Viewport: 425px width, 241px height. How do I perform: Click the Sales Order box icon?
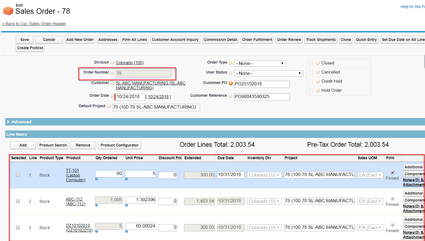pos(8,11)
